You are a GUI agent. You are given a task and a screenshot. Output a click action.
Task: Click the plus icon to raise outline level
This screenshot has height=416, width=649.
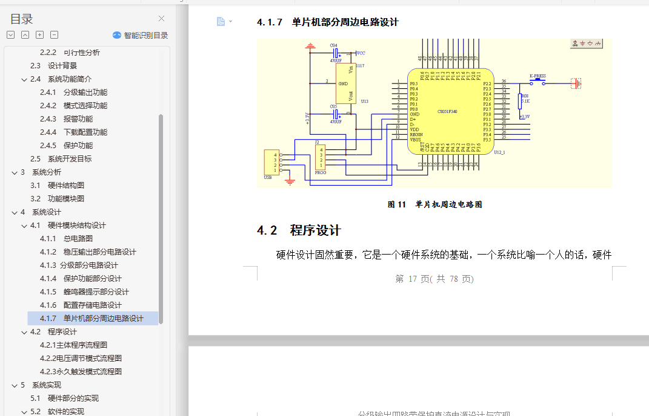pyautogui.click(x=40, y=35)
